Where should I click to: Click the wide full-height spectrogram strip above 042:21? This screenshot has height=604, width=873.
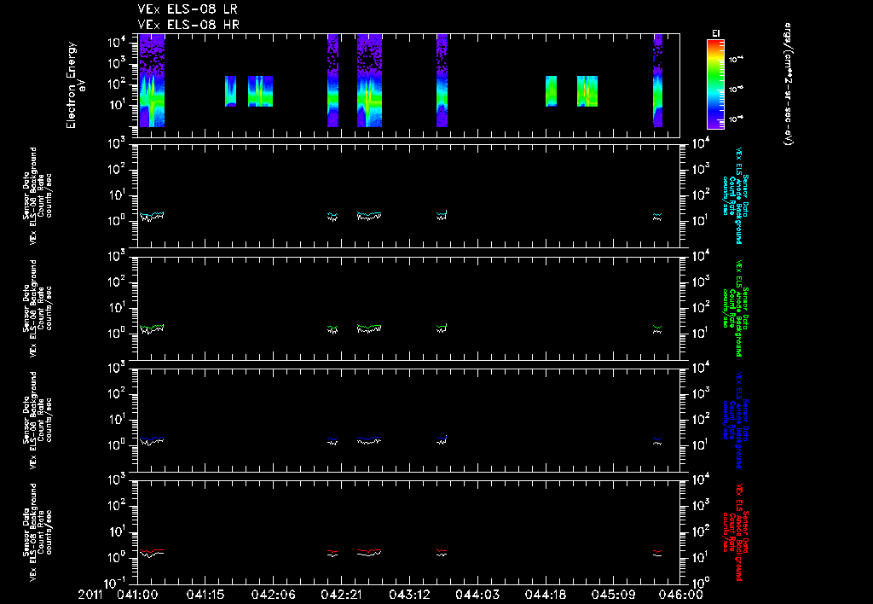370,80
